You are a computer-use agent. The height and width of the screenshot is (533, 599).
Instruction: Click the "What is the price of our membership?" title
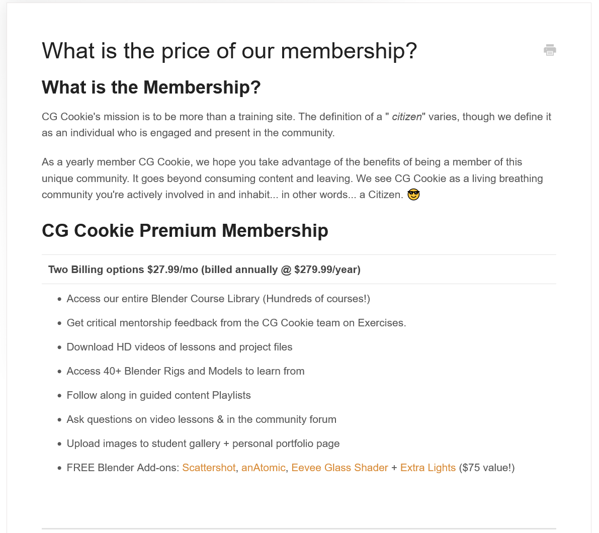tap(229, 51)
